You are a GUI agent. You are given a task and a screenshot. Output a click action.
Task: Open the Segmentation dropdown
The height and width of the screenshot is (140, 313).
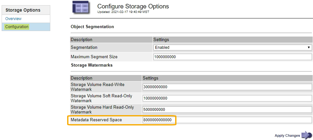coord(233,48)
